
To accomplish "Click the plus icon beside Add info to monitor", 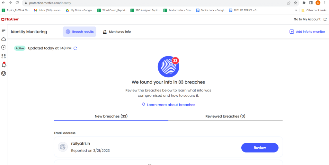I will click(292, 32).
